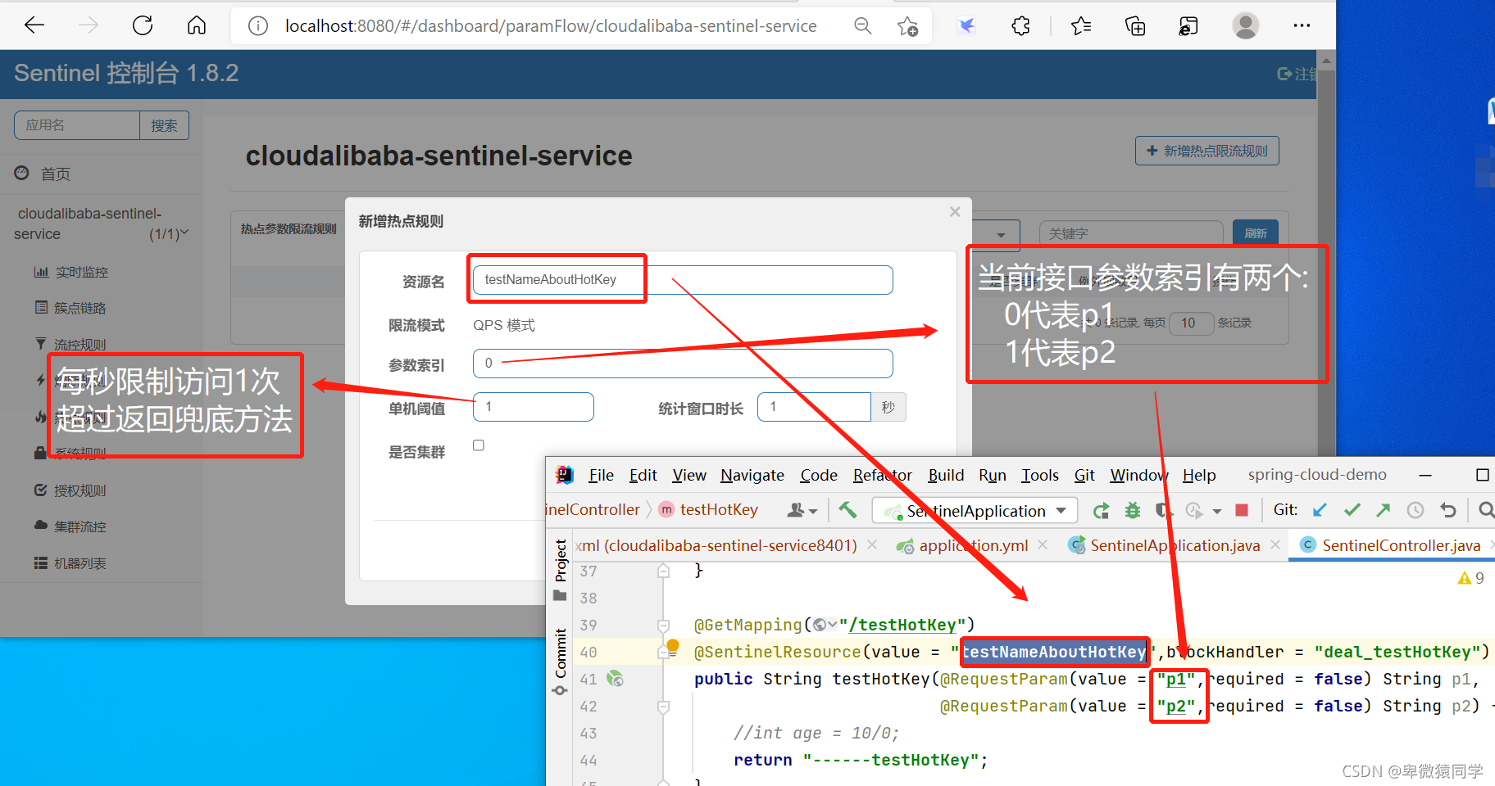The image size is (1495, 786).
Task: Click the warnings indicator showing 9
Action: (x=1471, y=578)
